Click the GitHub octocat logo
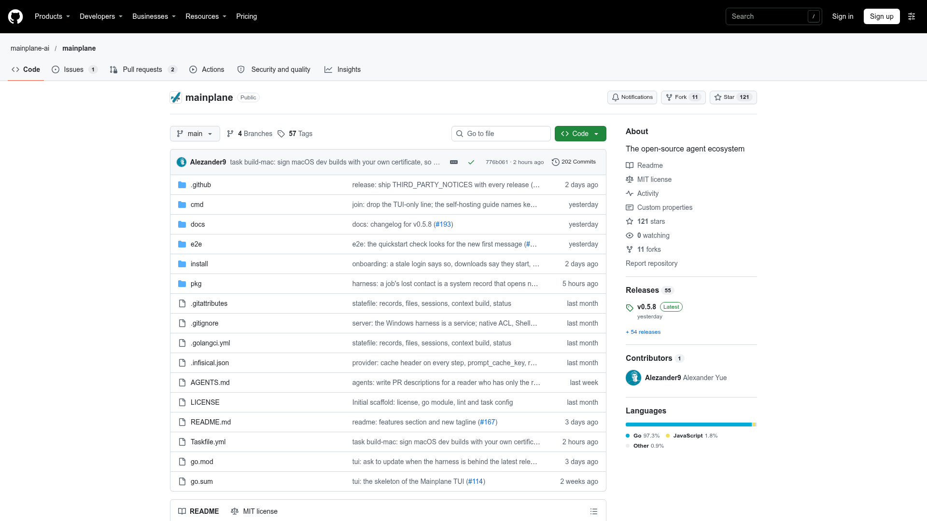Screen dimensions: 927x521 pos(15,16)
